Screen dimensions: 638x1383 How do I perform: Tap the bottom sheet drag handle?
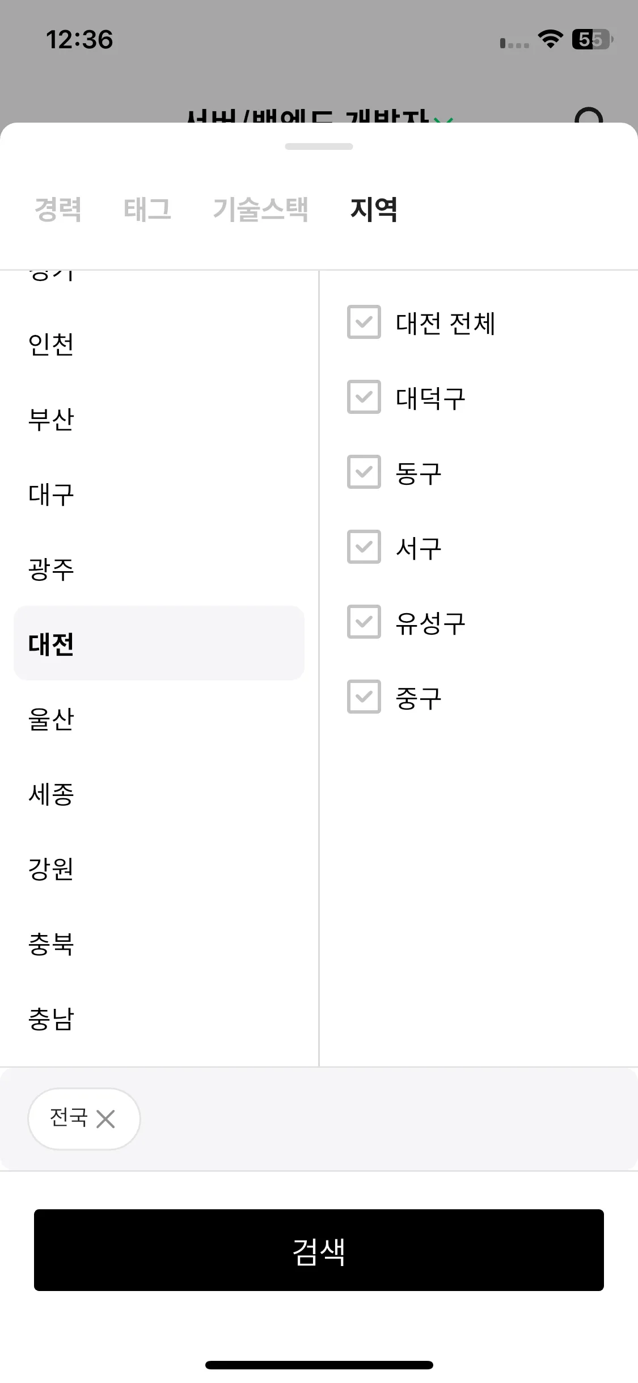click(x=319, y=146)
